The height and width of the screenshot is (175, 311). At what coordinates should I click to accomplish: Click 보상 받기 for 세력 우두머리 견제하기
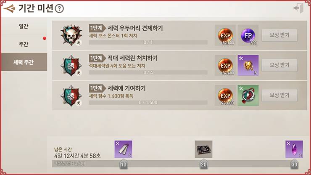279,35
